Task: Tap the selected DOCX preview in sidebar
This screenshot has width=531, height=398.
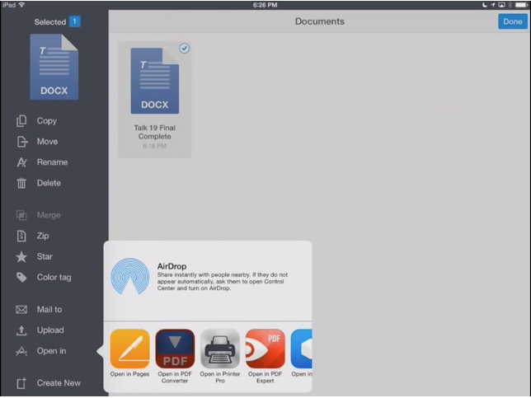Action: point(54,67)
